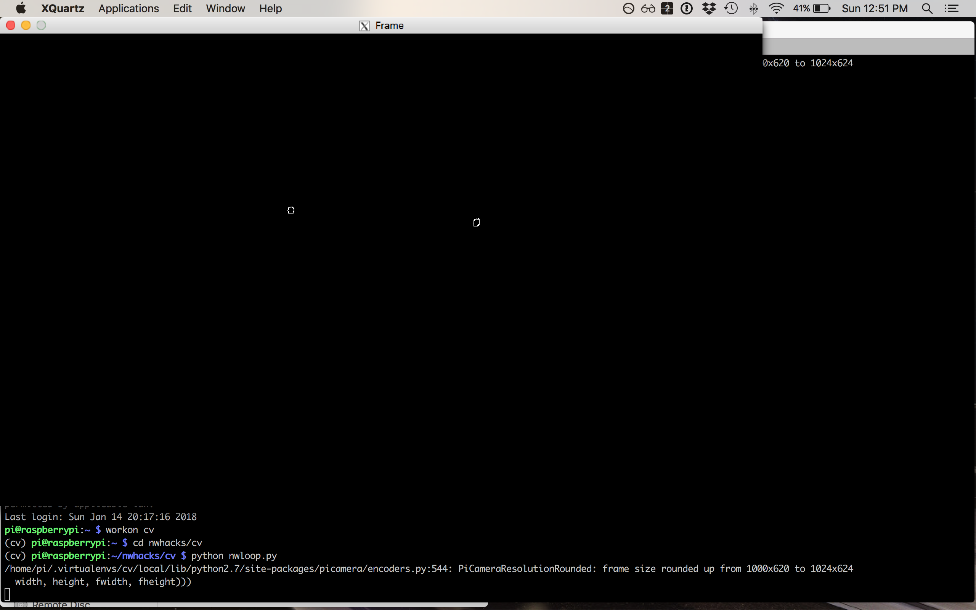Open the Notification Center list icon
Screen dimensions: 976x610
click(x=951, y=8)
